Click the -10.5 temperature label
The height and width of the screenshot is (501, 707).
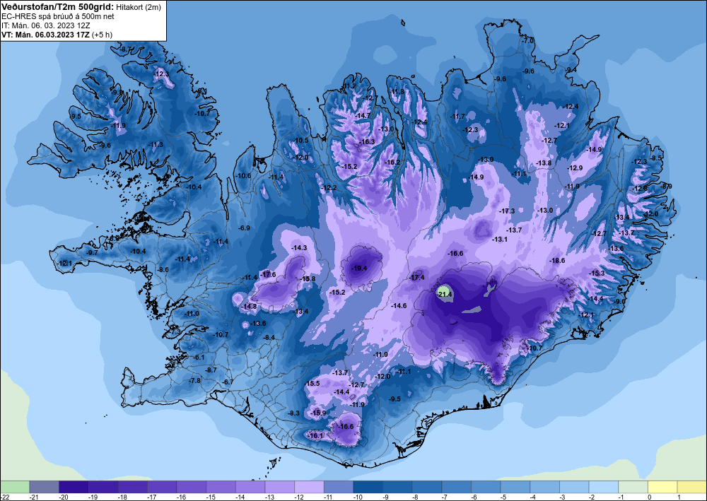[300, 141]
